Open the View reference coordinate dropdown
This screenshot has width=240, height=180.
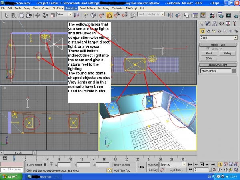[64, 14]
